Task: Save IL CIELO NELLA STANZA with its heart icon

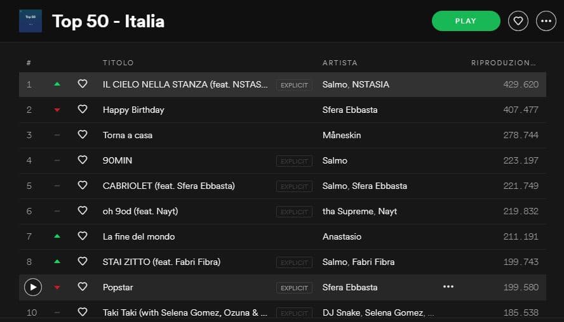Action: click(x=83, y=84)
